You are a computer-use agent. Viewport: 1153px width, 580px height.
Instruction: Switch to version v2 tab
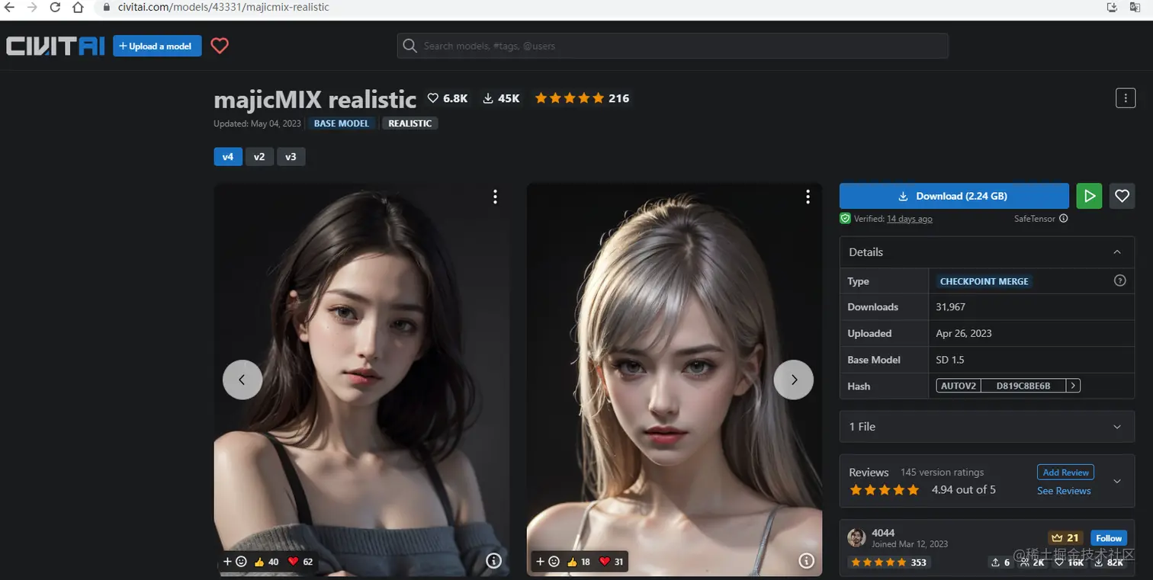259,157
